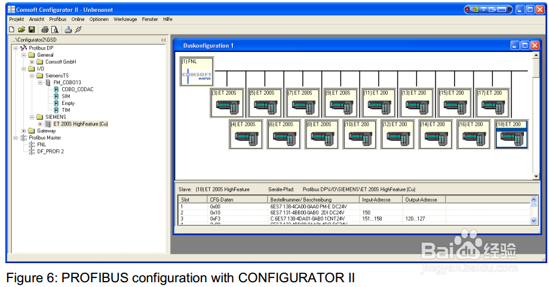
Task: Collapse the Profibus Master tree node
Action: 16,138
